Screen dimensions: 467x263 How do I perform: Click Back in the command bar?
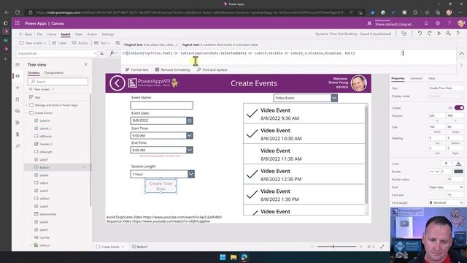[26, 34]
